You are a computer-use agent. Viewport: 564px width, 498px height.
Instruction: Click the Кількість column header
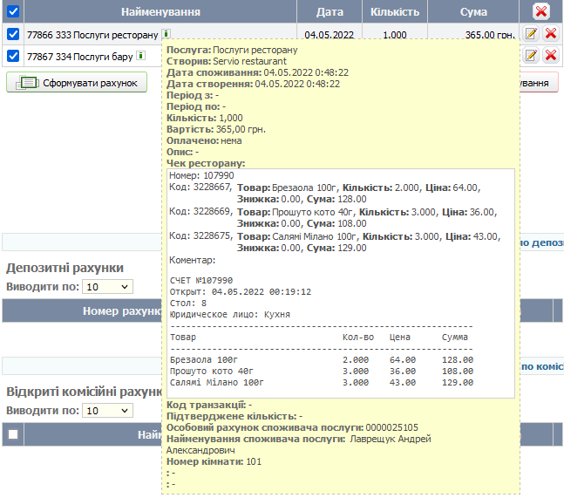tap(394, 12)
